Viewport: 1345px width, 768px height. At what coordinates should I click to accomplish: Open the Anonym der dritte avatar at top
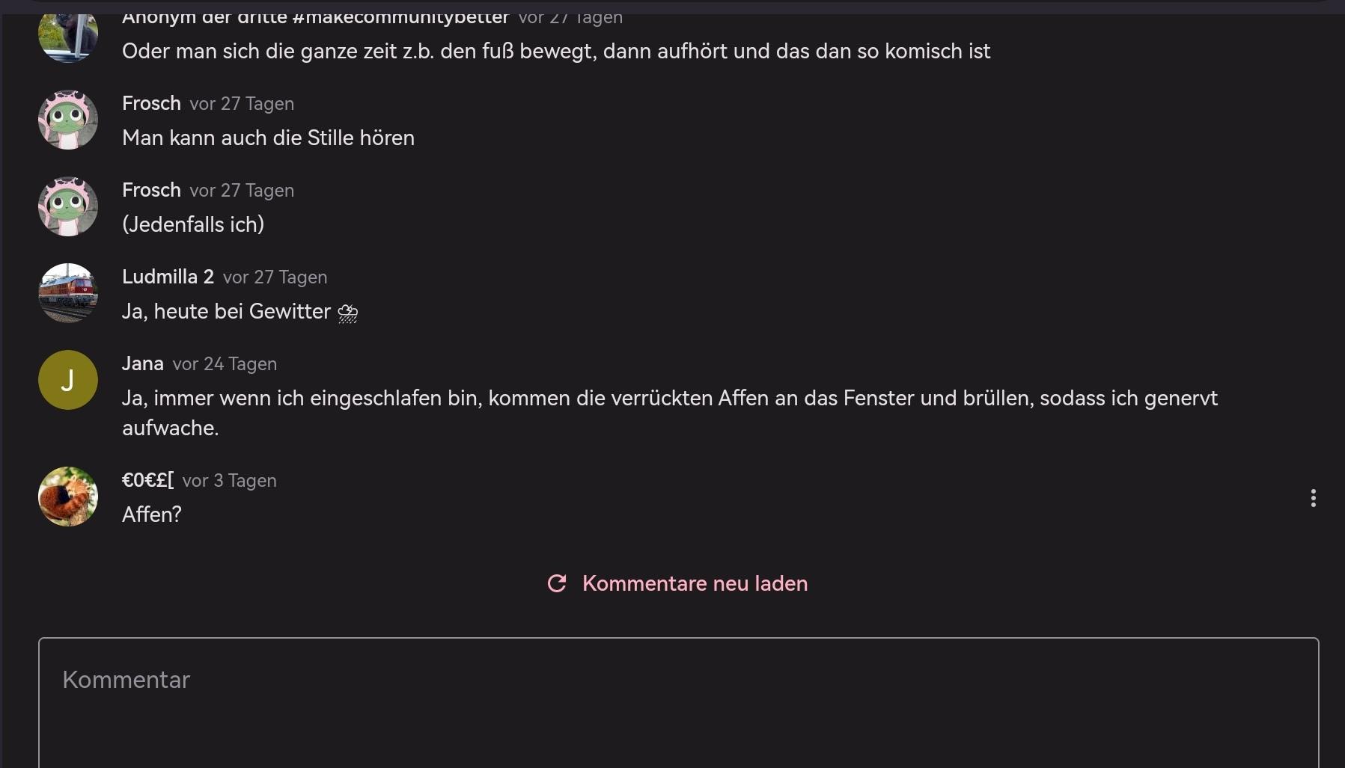pos(68,37)
